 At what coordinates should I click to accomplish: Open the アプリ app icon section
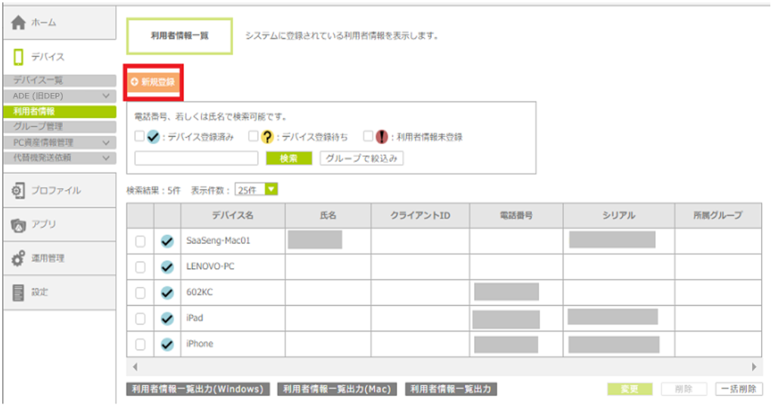click(x=19, y=224)
